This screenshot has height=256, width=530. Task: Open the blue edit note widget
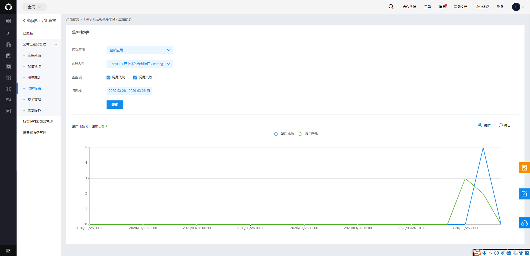click(524, 194)
